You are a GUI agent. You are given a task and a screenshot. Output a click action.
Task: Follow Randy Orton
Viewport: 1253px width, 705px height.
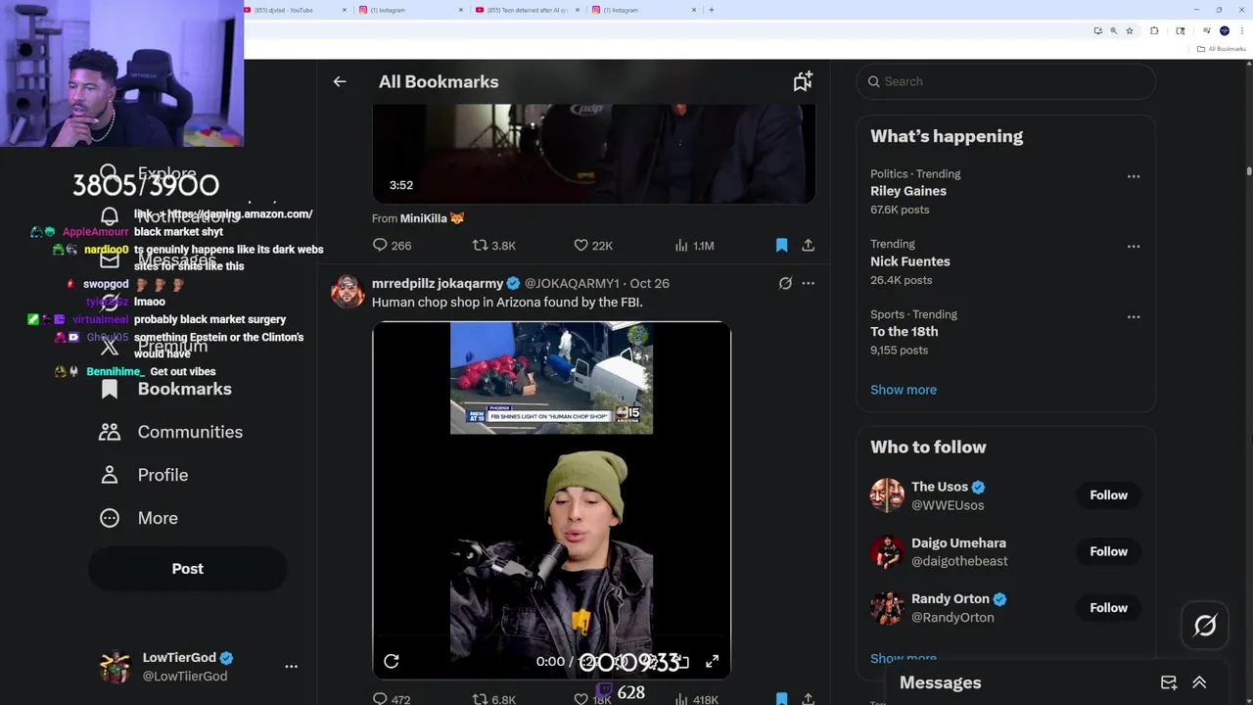pos(1108,608)
